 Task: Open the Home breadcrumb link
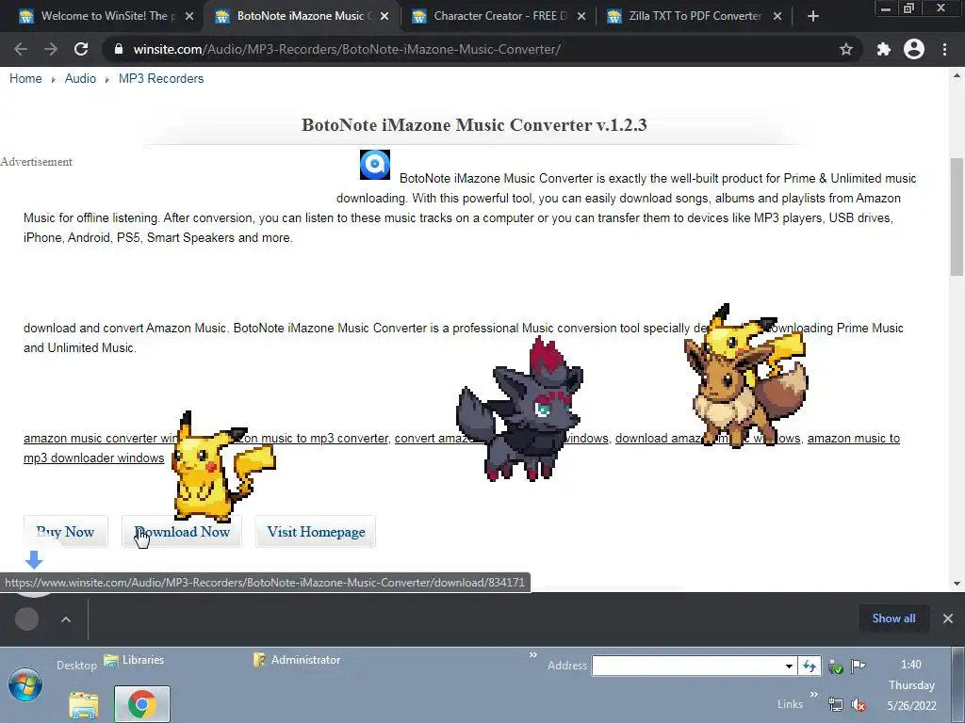(25, 79)
